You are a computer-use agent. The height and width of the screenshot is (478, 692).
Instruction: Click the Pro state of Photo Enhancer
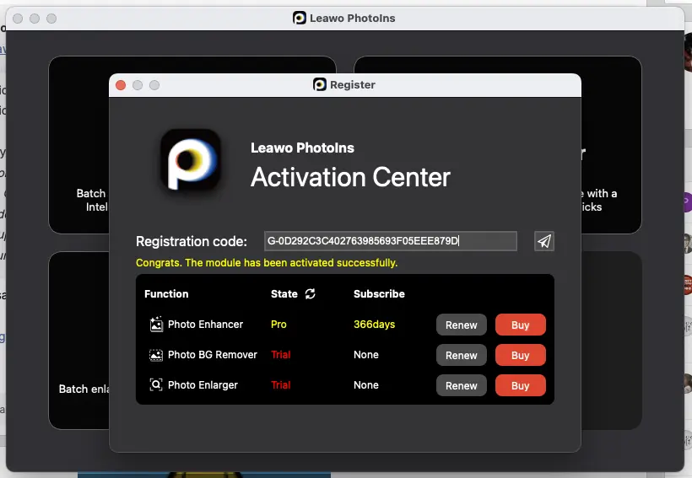[x=278, y=325]
